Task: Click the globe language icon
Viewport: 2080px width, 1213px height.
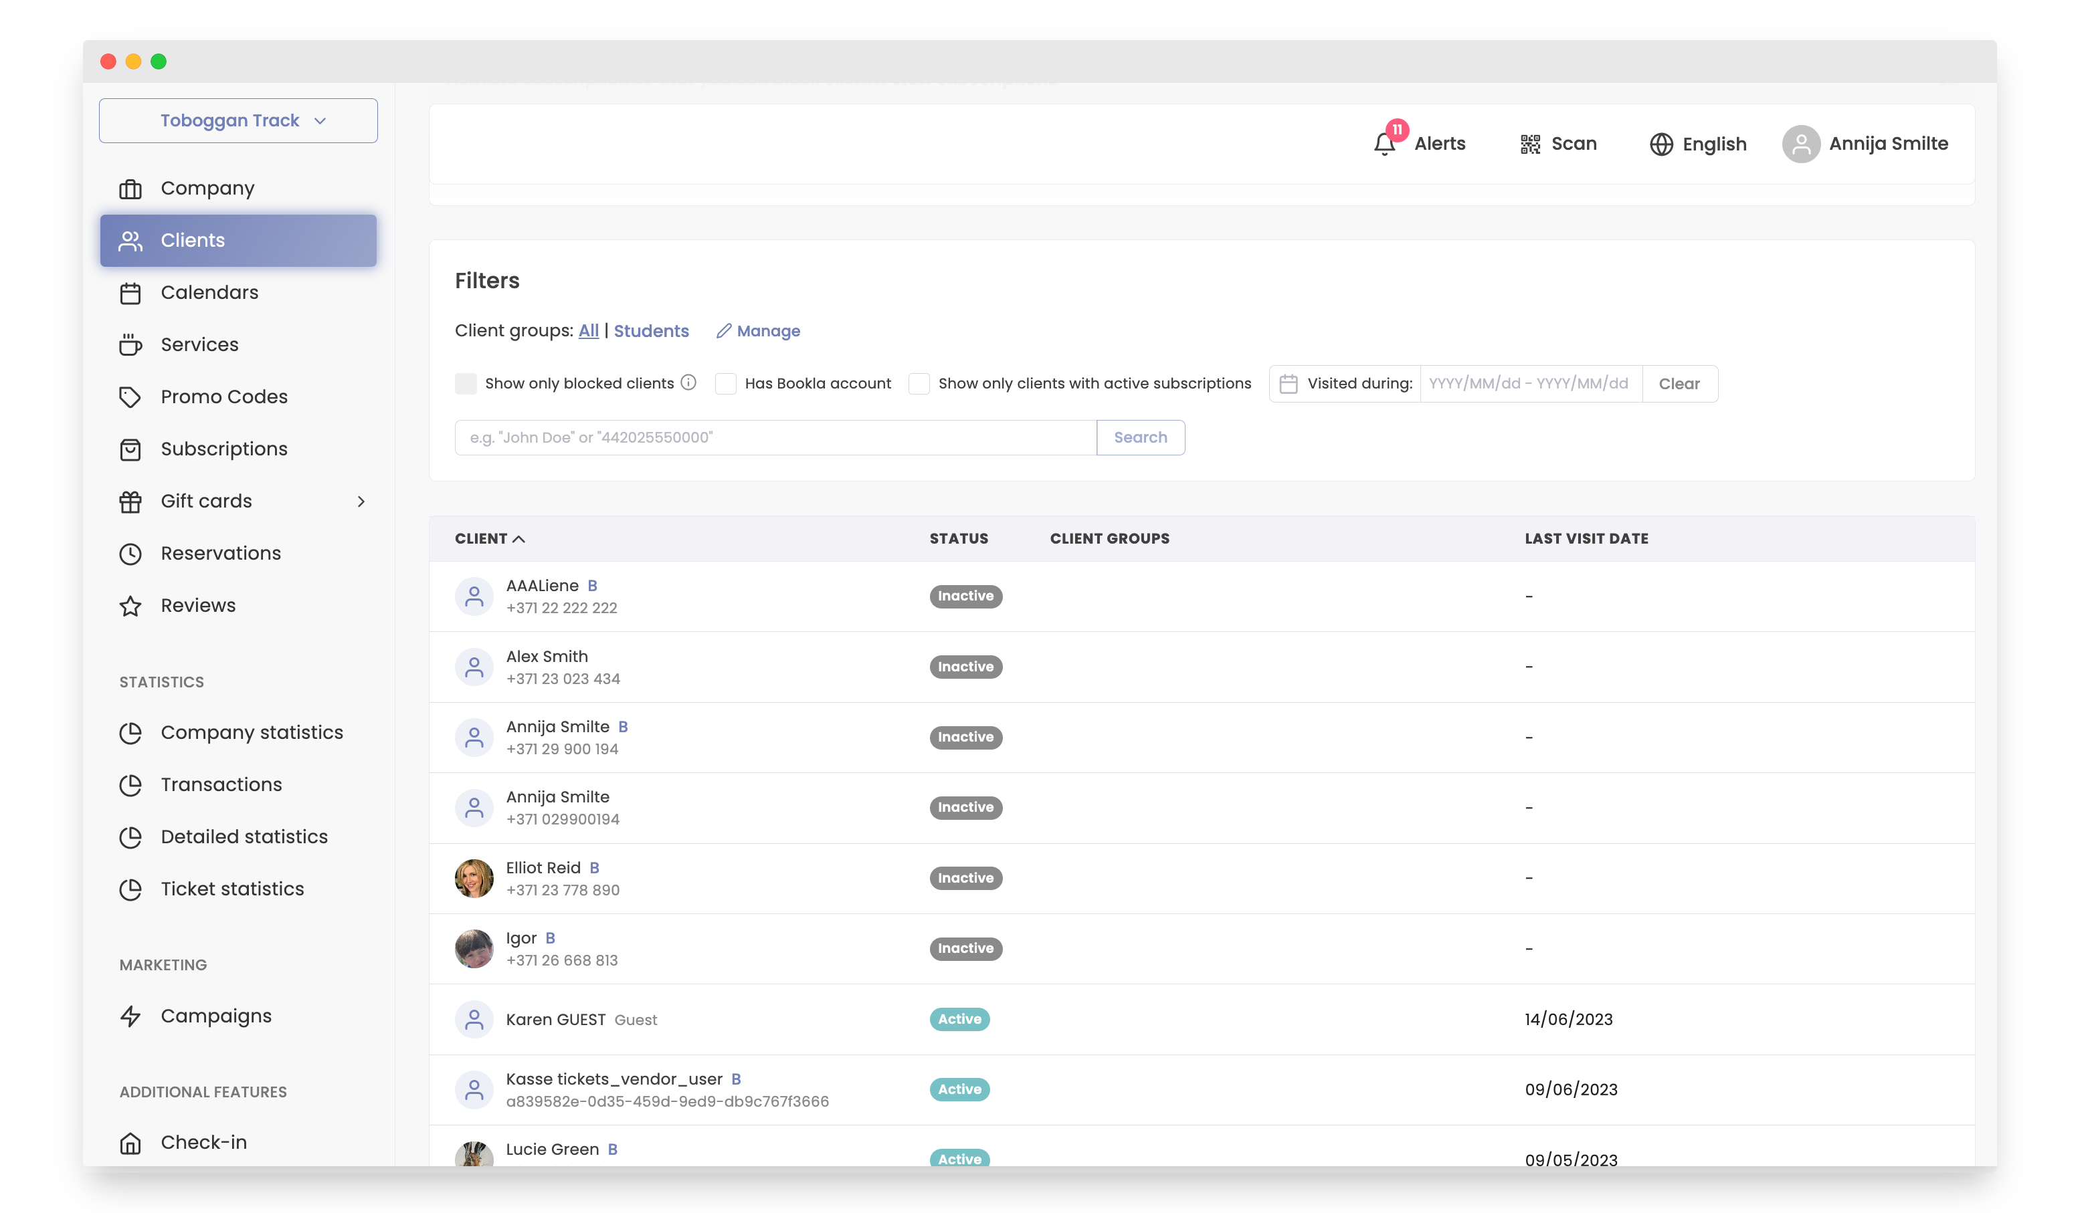Action: (x=1661, y=144)
